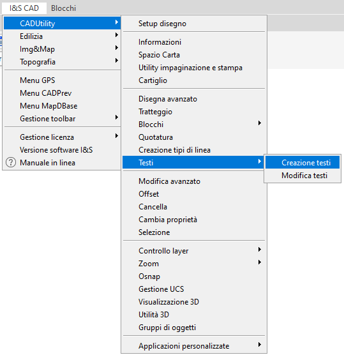Select Osnap
Image resolution: width=344 pixels, height=355 pixels.
(194, 276)
